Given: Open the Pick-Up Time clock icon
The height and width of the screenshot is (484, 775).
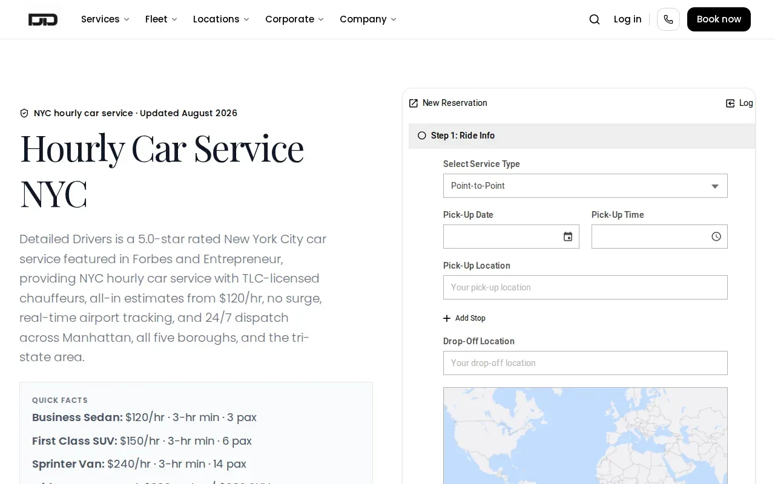Looking at the screenshot, I should point(716,237).
